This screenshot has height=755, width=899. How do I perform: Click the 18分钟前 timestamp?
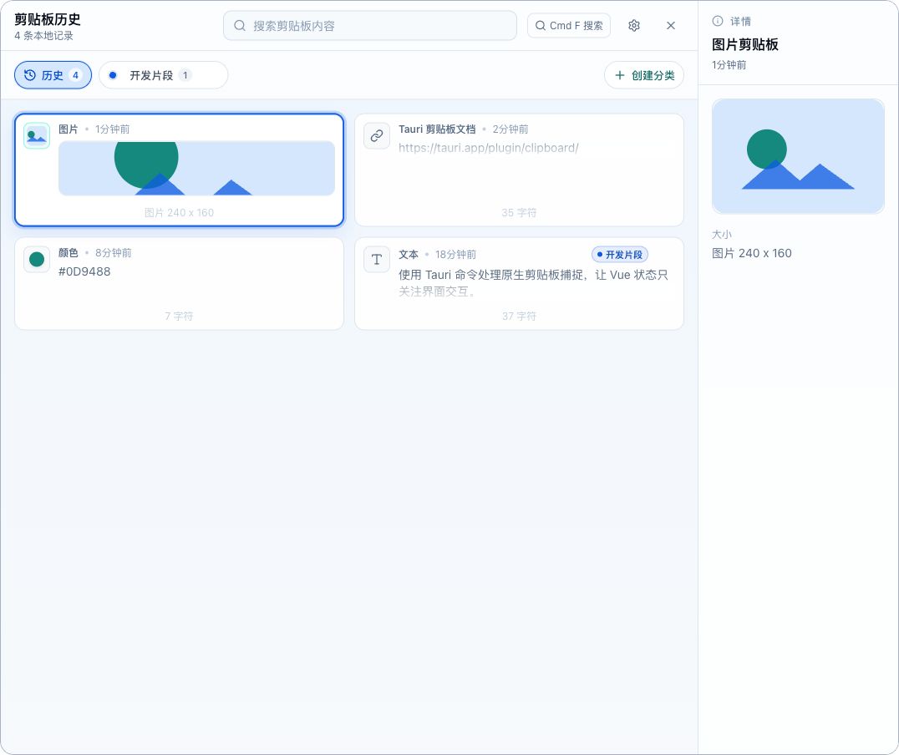pyautogui.click(x=455, y=255)
